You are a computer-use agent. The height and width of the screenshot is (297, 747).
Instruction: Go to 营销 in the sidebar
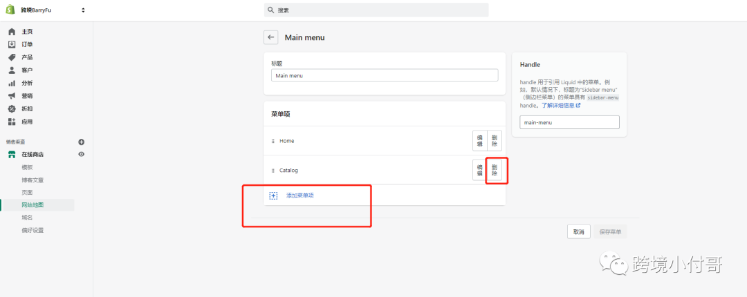(27, 96)
